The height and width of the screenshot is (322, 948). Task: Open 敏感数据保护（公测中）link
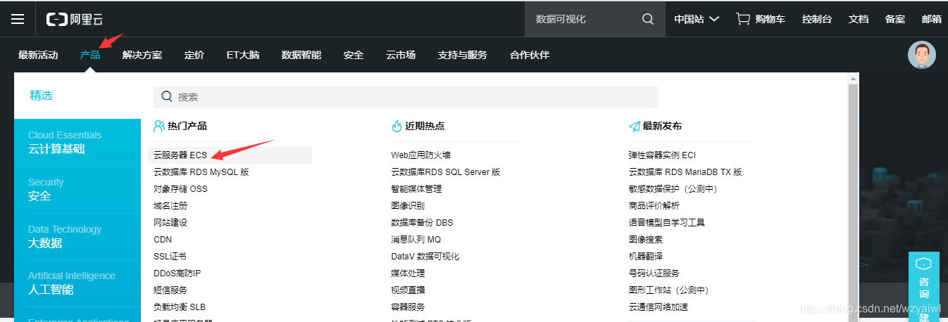(x=673, y=189)
